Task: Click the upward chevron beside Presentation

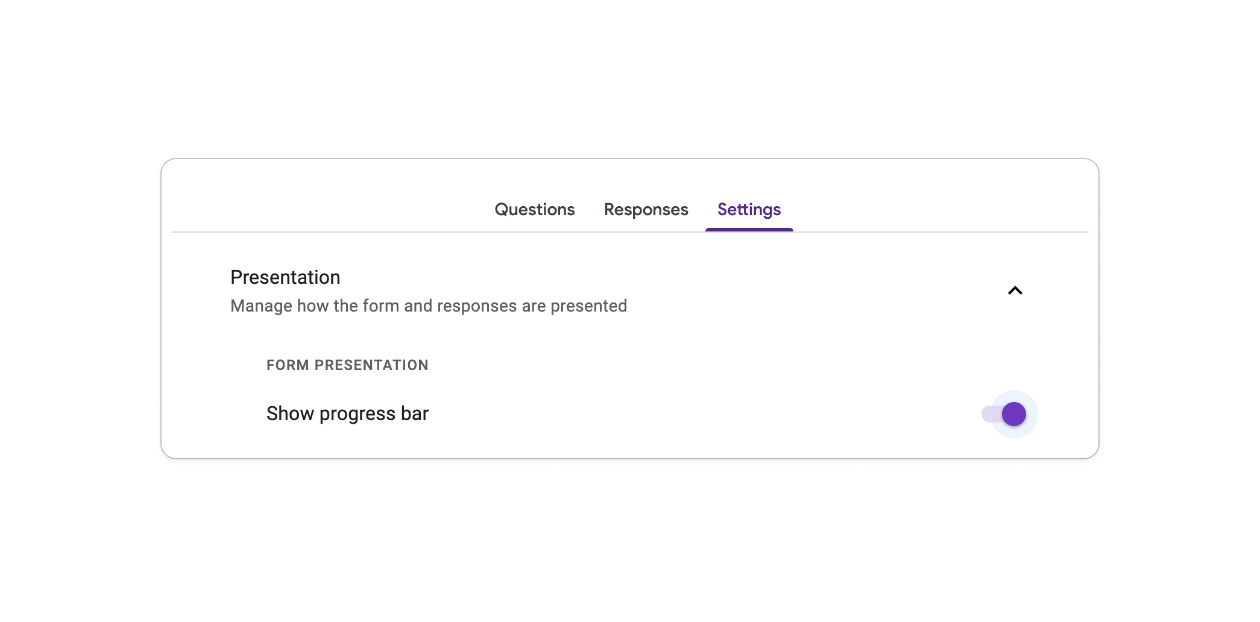Action: coord(1015,291)
